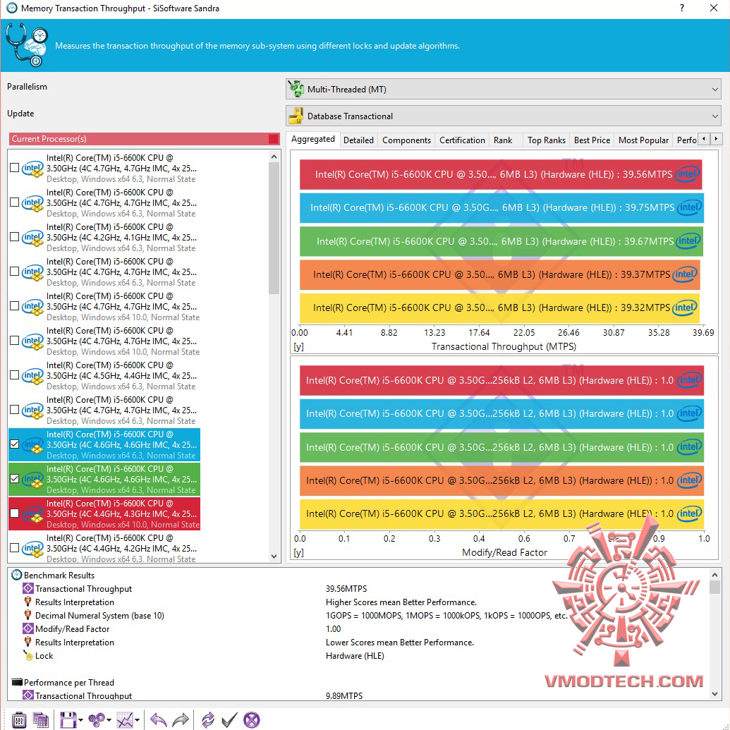
Task: Click the Multi-Threaded icon in Parallelism box
Action: pos(296,88)
